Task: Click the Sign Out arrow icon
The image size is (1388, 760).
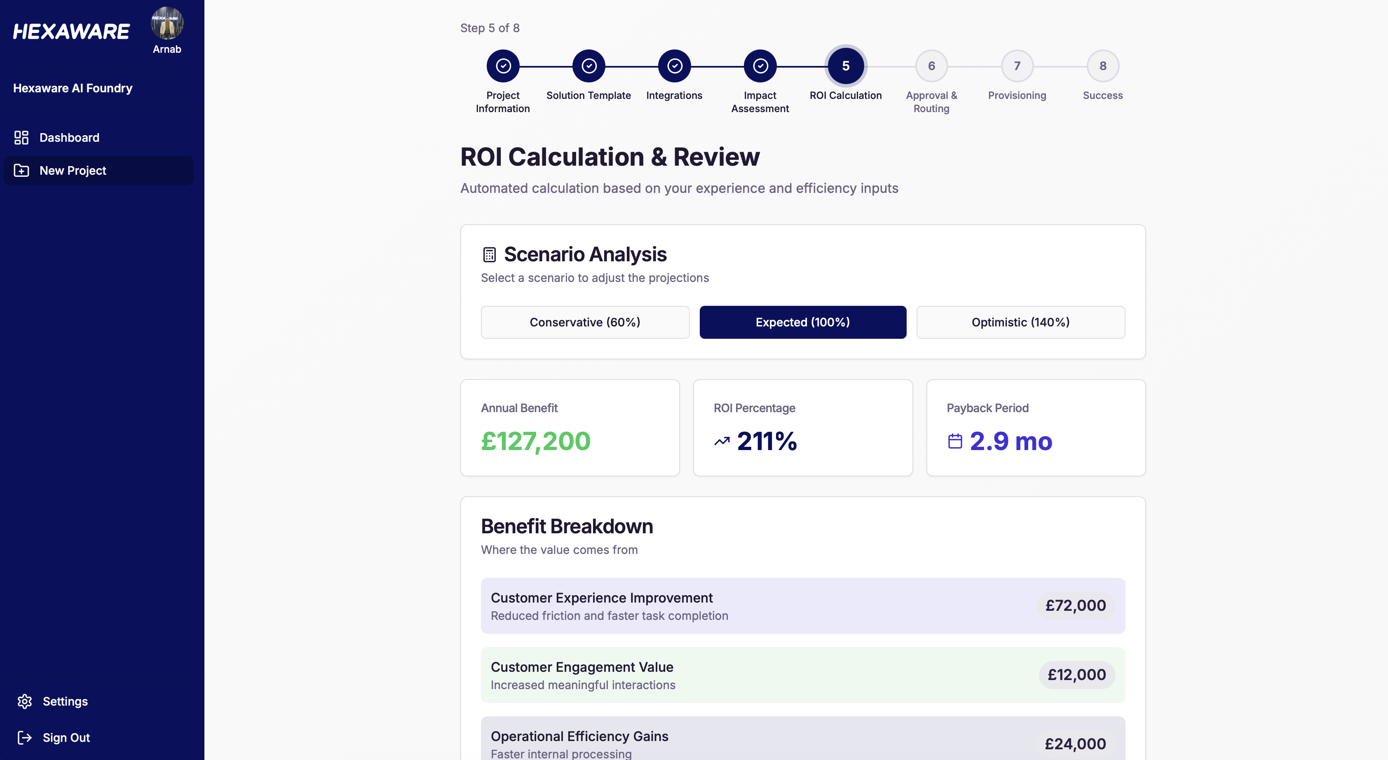Action: pyautogui.click(x=25, y=737)
